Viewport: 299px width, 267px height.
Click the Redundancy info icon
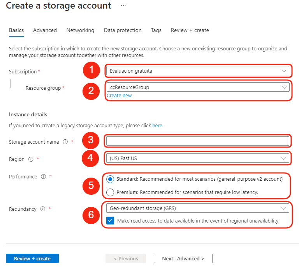pos(43,209)
